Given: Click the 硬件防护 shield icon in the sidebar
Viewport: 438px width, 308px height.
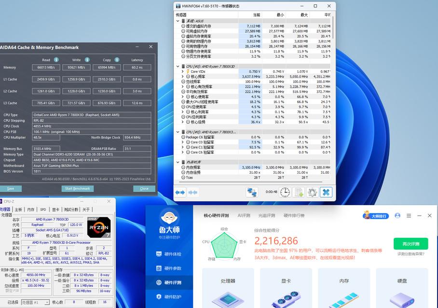Looking at the screenshot, I should [x=159, y=296].
